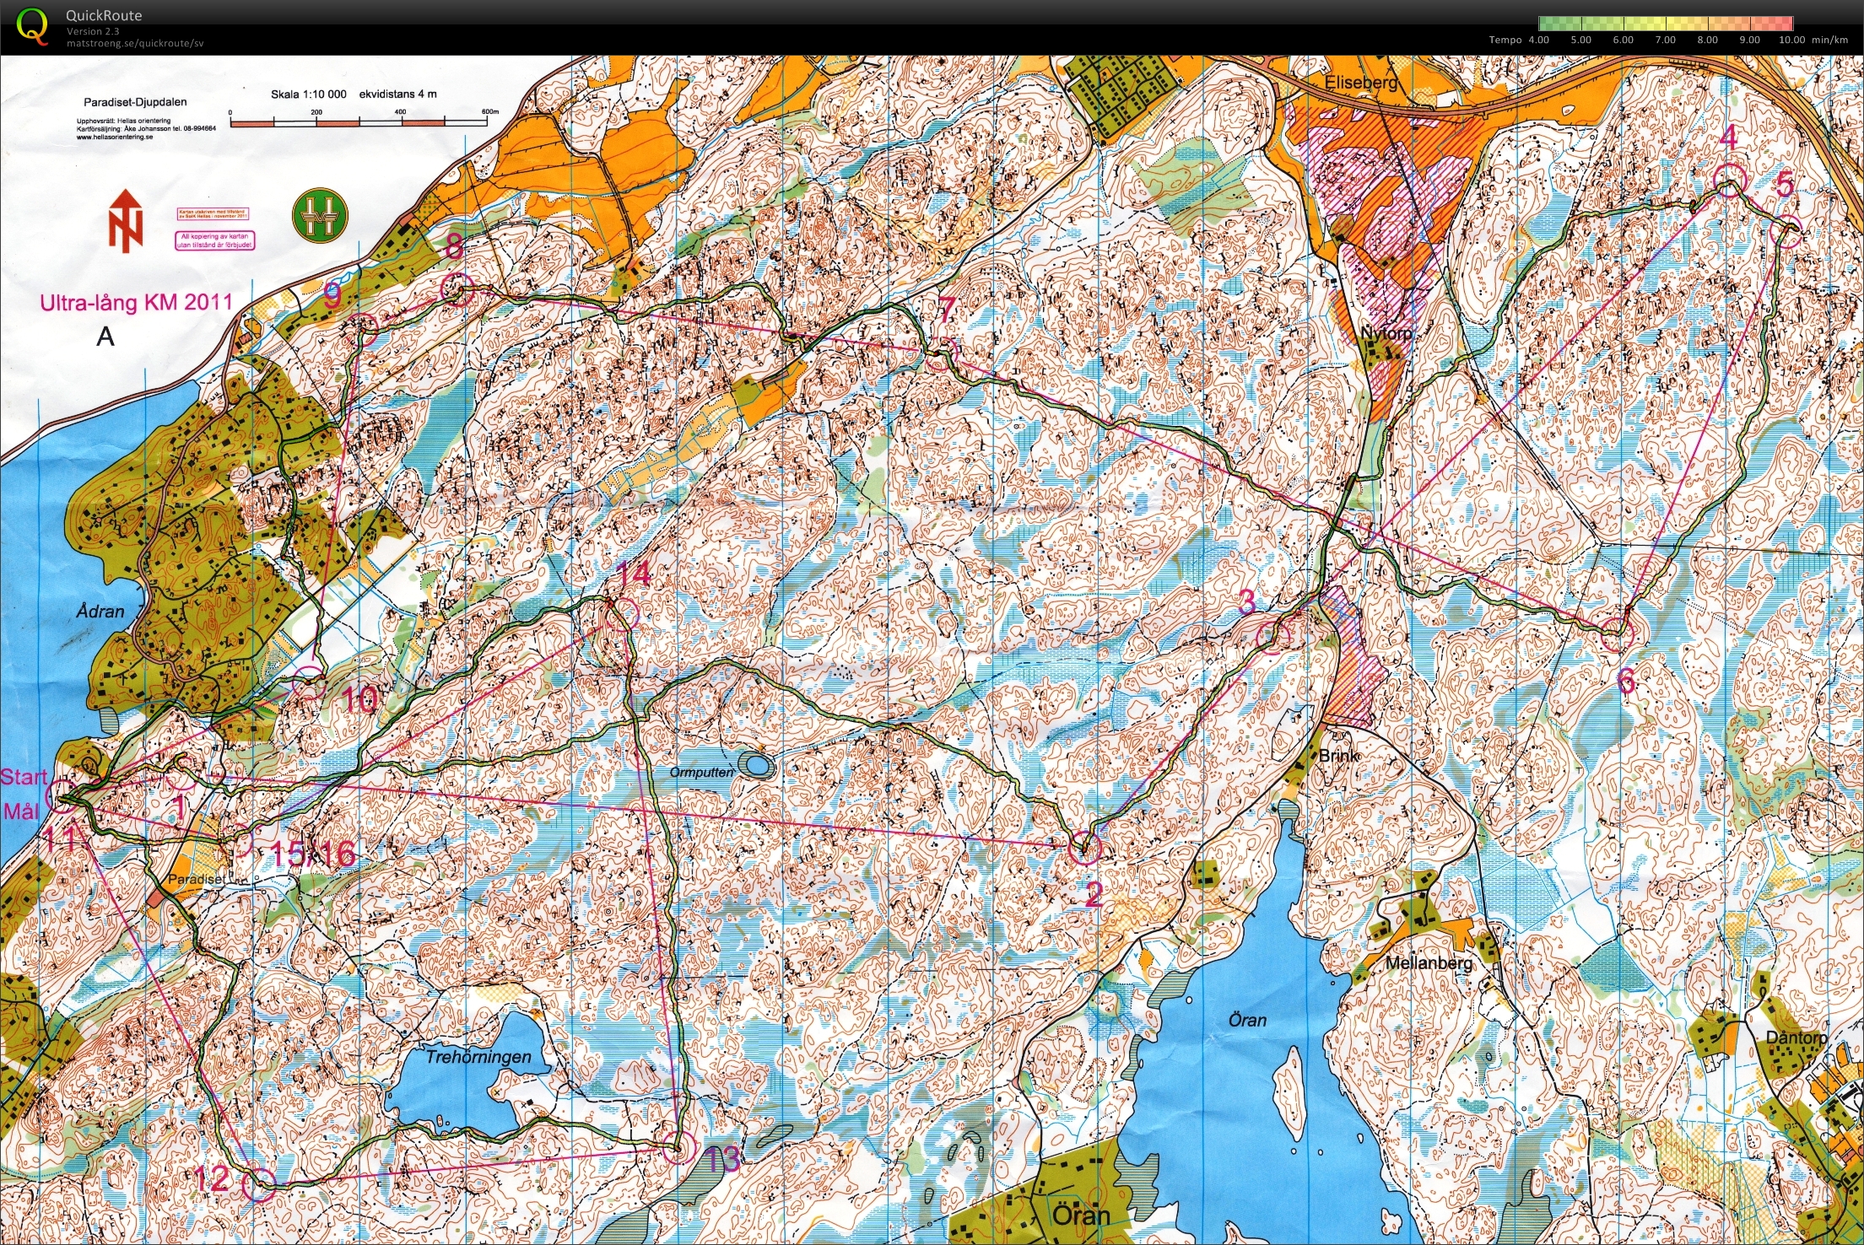Screen dimensions: 1864x1245
Task: Click the control number 1 label
Action: click(179, 807)
